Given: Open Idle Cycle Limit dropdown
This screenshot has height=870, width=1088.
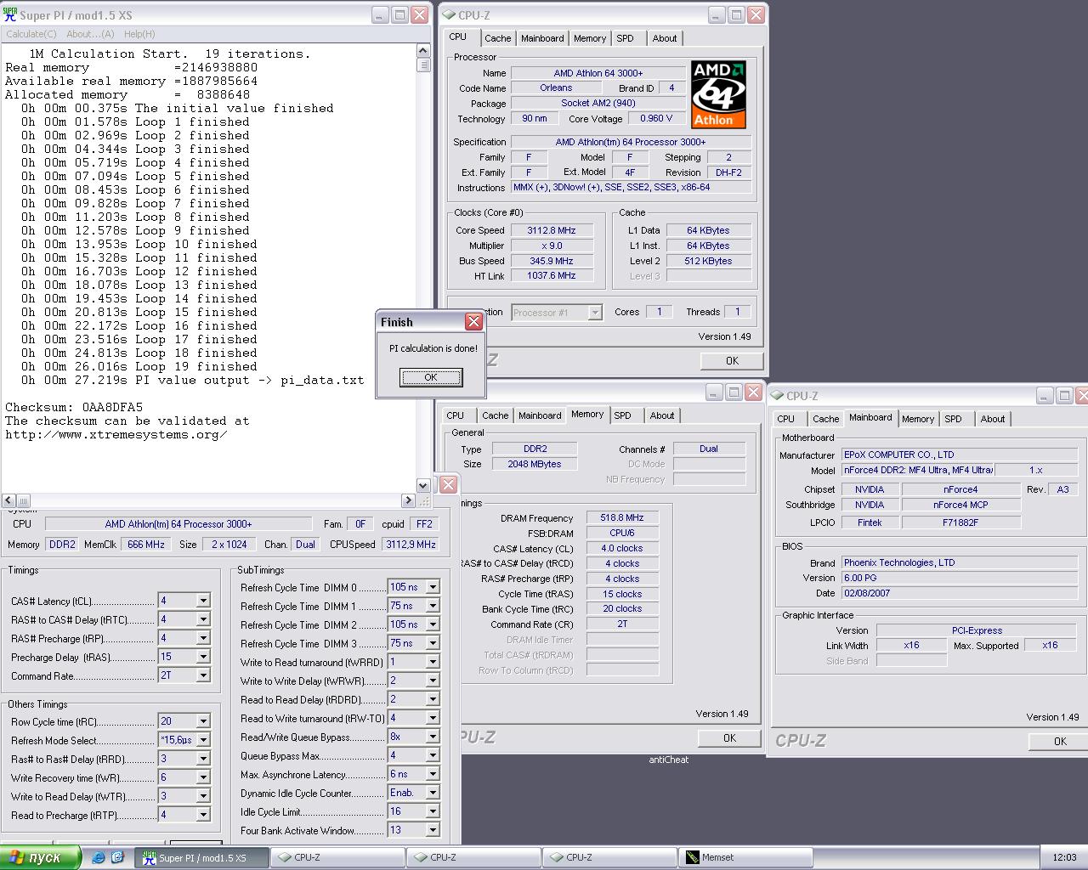Looking at the screenshot, I should [433, 811].
